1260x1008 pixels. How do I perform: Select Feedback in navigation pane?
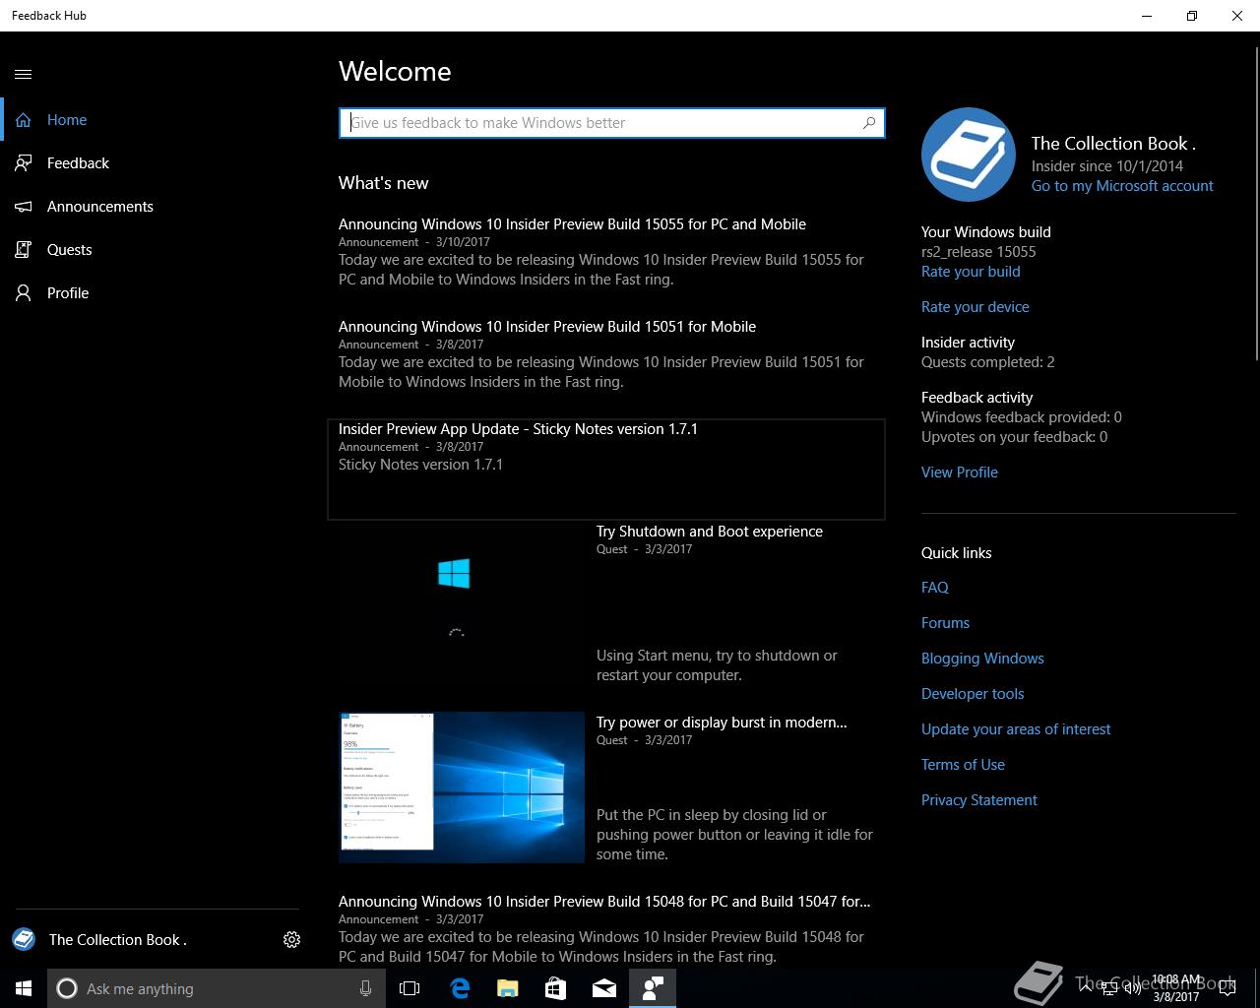tap(157, 163)
